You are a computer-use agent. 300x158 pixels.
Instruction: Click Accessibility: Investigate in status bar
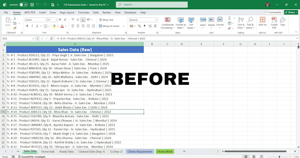point(32,157)
